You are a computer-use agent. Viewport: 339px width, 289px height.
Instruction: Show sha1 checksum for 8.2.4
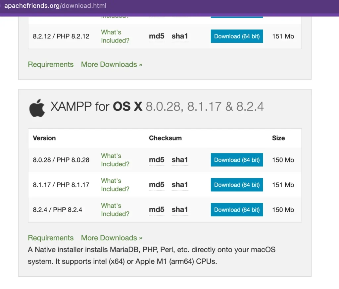[x=180, y=209]
